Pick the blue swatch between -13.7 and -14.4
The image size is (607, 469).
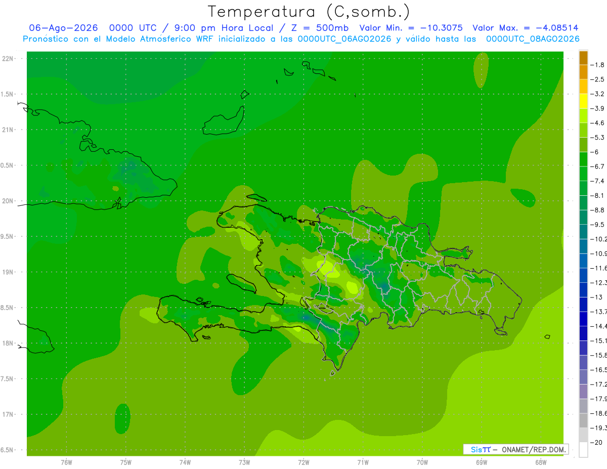(583, 319)
